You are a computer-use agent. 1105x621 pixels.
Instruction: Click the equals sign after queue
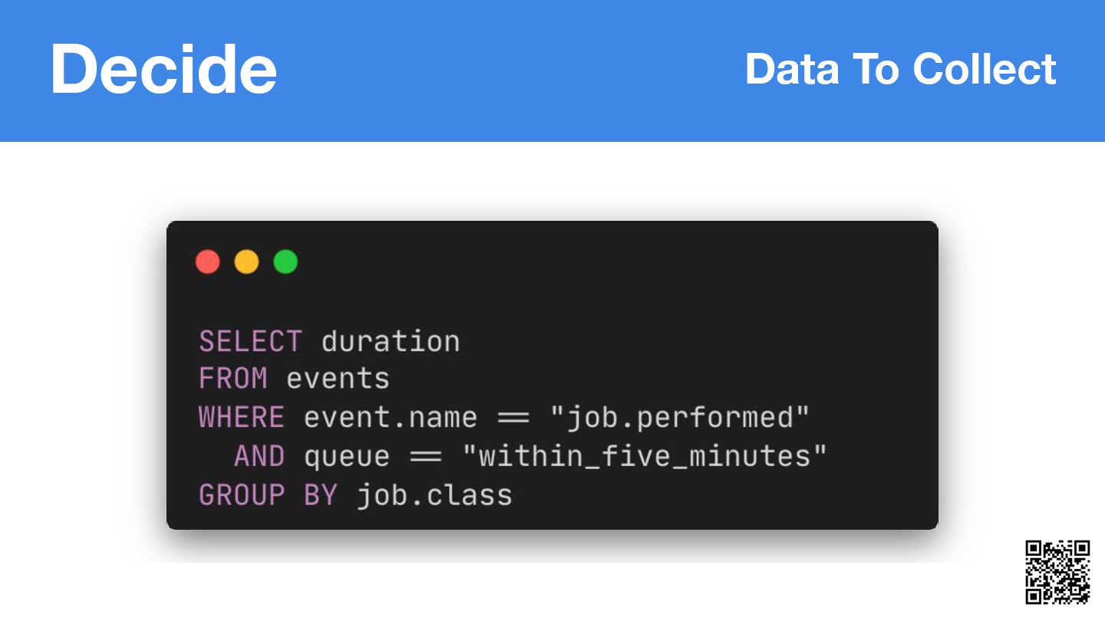coord(426,457)
